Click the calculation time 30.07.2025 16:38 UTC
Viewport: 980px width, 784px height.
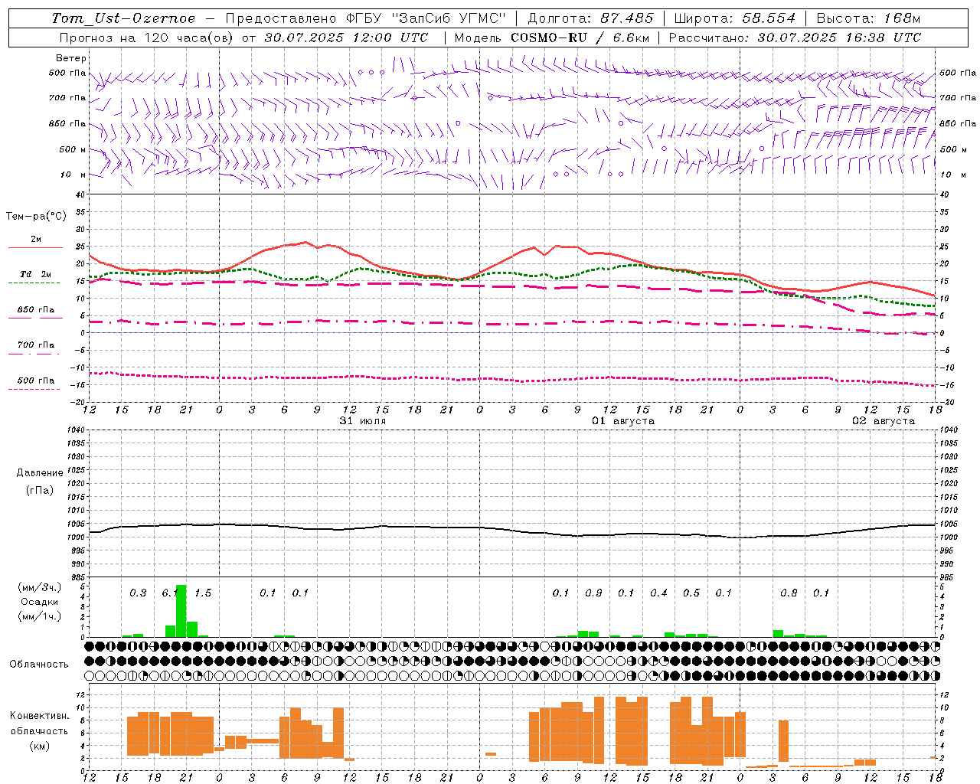(839, 38)
